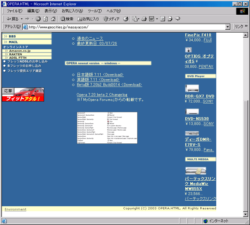Print the page with the printer icon
250x225 pixels.
144,19
